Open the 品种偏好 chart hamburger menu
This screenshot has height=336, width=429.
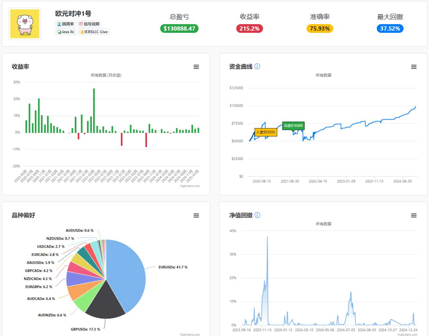pyautogui.click(x=196, y=216)
